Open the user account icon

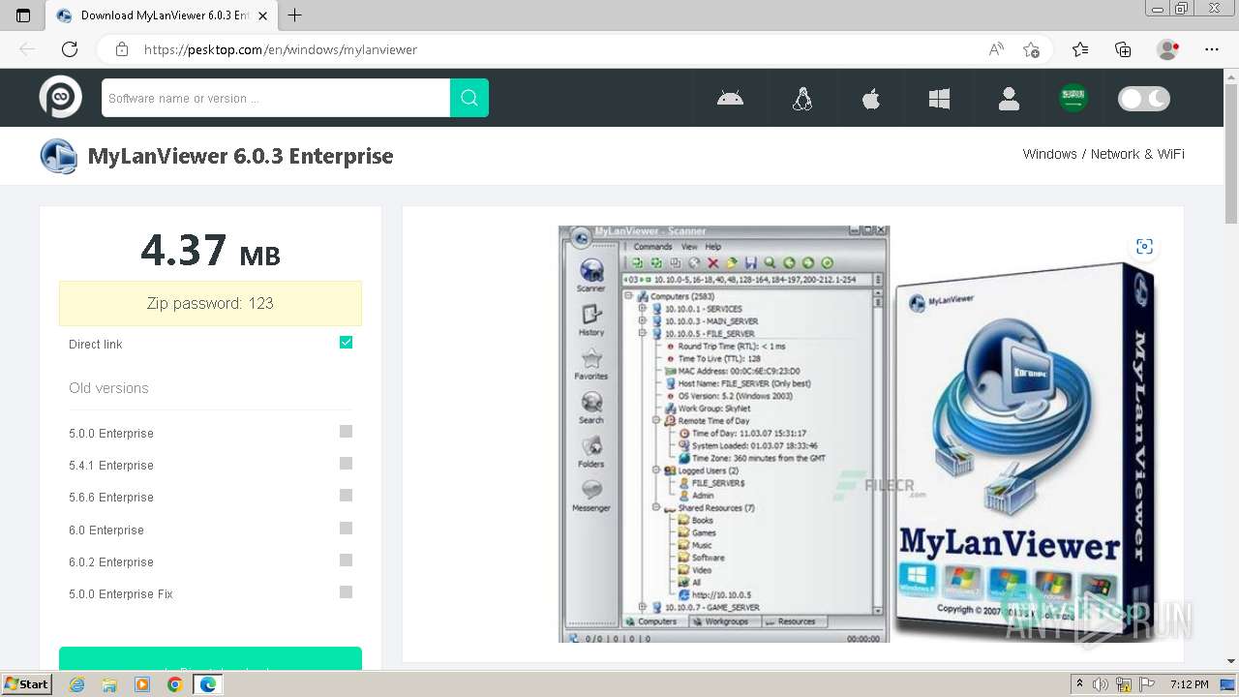click(1009, 98)
